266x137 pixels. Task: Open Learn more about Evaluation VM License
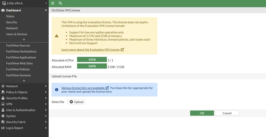[90, 50]
